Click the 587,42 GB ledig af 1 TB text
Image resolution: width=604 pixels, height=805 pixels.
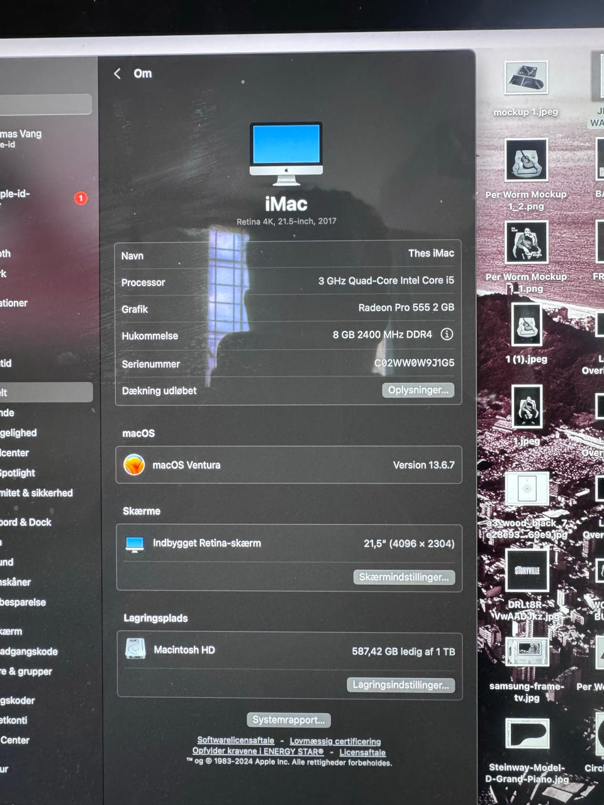point(403,652)
